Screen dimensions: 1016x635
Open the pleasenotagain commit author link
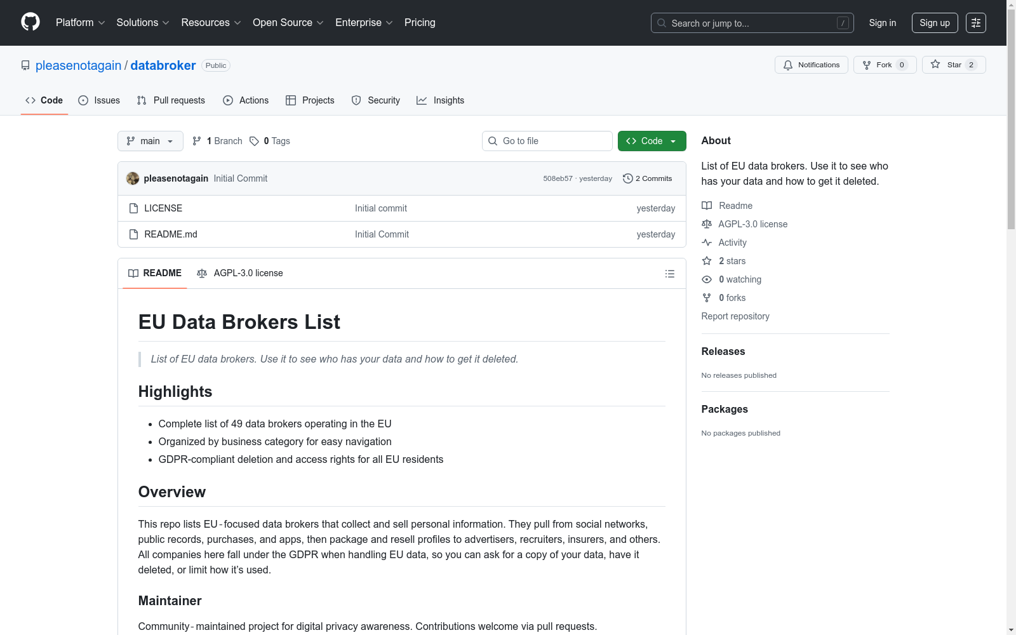(x=176, y=178)
